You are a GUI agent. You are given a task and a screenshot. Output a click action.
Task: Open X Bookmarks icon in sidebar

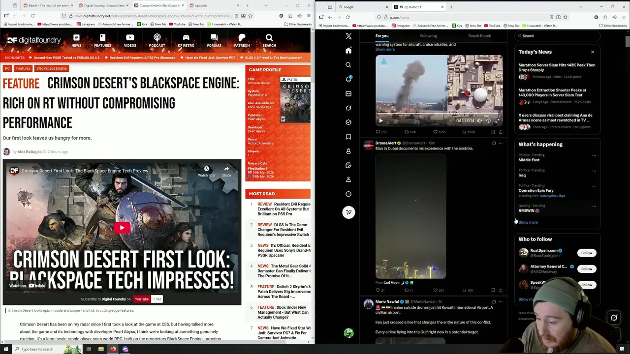click(348, 137)
